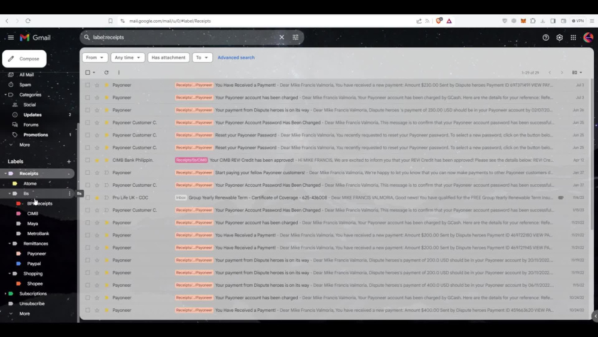598x337 pixels.
Task: Star the CIMB Bank Philippin. email
Action: (x=97, y=160)
